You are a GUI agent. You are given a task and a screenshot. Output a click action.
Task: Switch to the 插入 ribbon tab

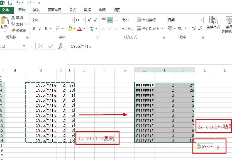(x=36, y=10)
